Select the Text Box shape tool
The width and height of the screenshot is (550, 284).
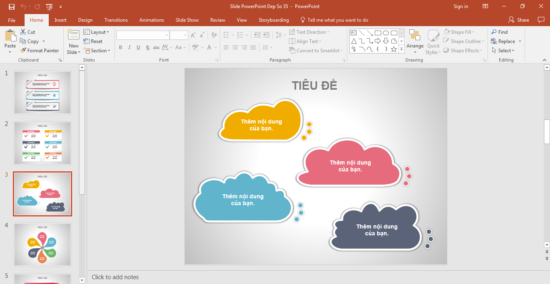pos(353,33)
